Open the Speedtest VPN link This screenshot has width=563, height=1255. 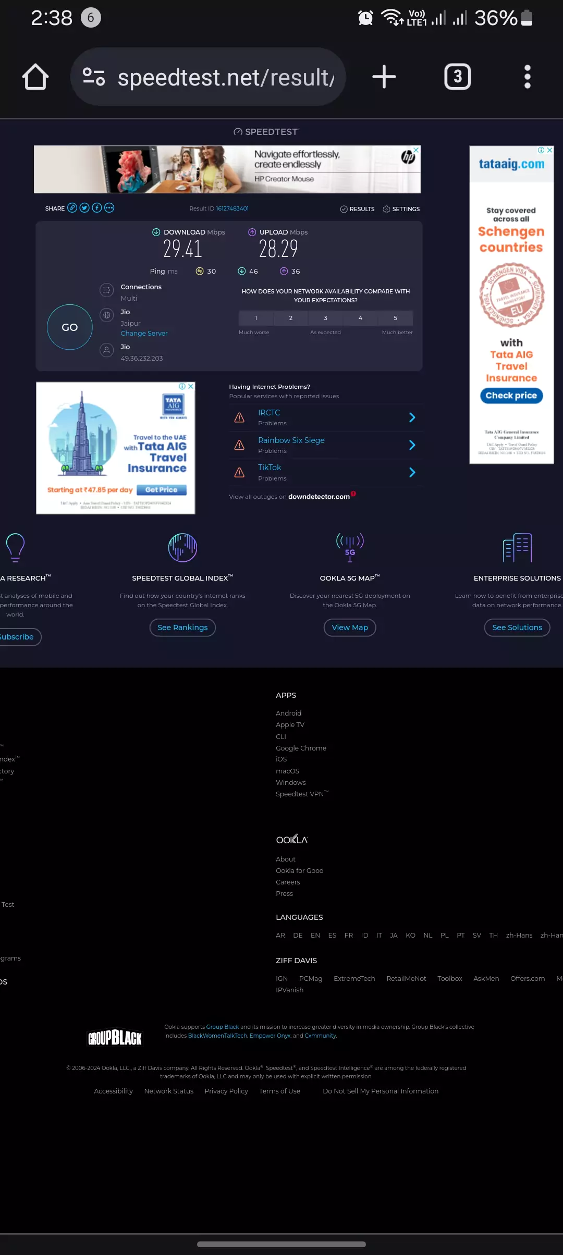coord(302,794)
